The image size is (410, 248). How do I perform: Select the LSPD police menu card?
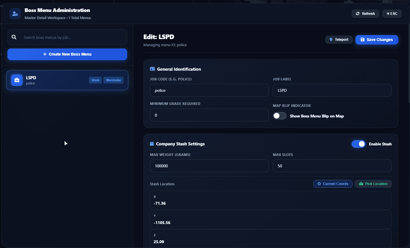pos(67,80)
